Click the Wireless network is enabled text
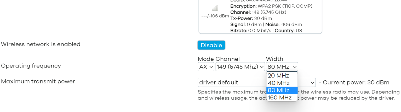Image resolution: width=401 pixels, height=112 pixels. (41, 44)
